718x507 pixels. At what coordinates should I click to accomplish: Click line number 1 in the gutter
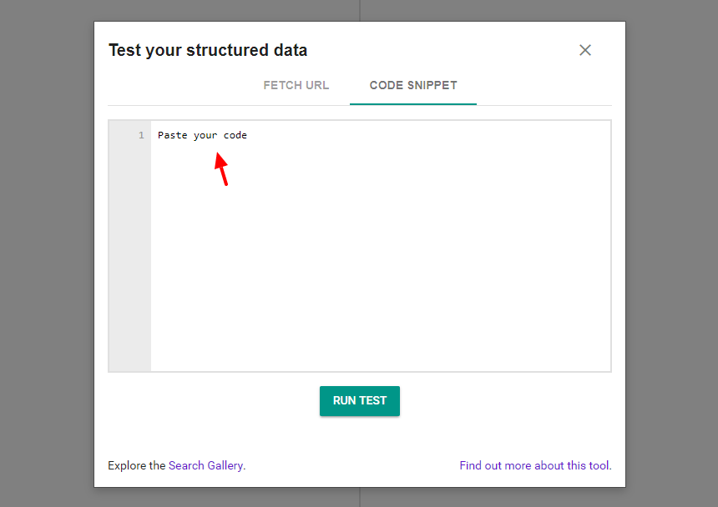[141, 135]
